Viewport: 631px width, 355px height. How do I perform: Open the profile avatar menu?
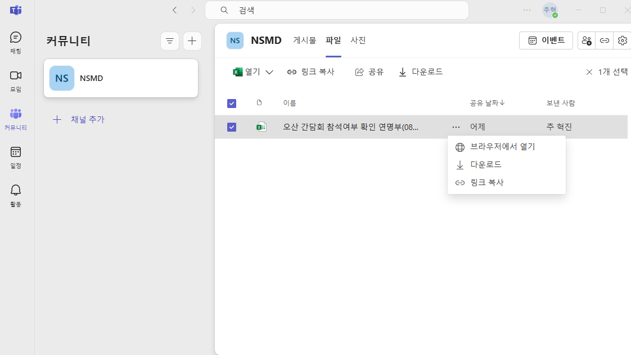(x=550, y=10)
